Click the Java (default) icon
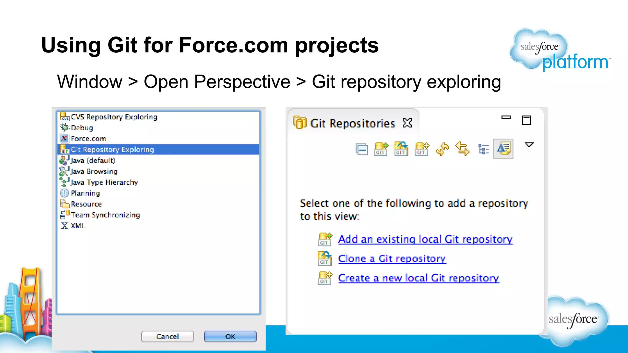 point(64,160)
